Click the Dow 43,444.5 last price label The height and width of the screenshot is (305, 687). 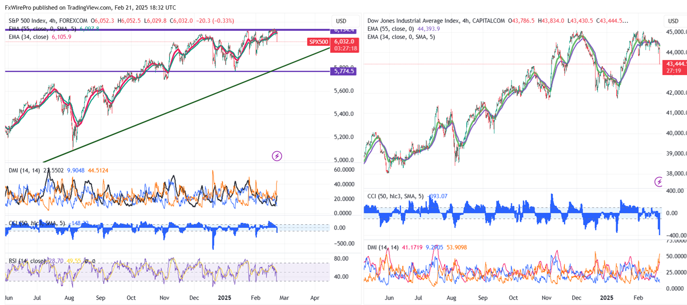point(675,64)
